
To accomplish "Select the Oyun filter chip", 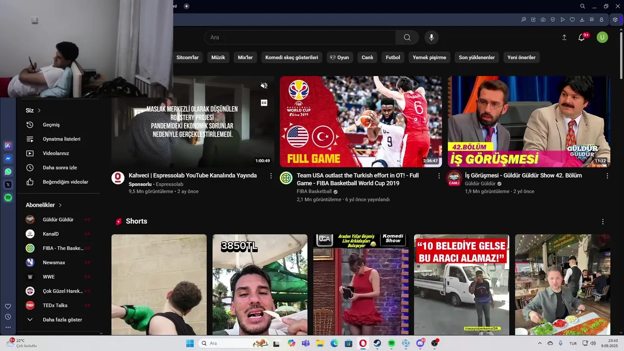I will tap(340, 58).
